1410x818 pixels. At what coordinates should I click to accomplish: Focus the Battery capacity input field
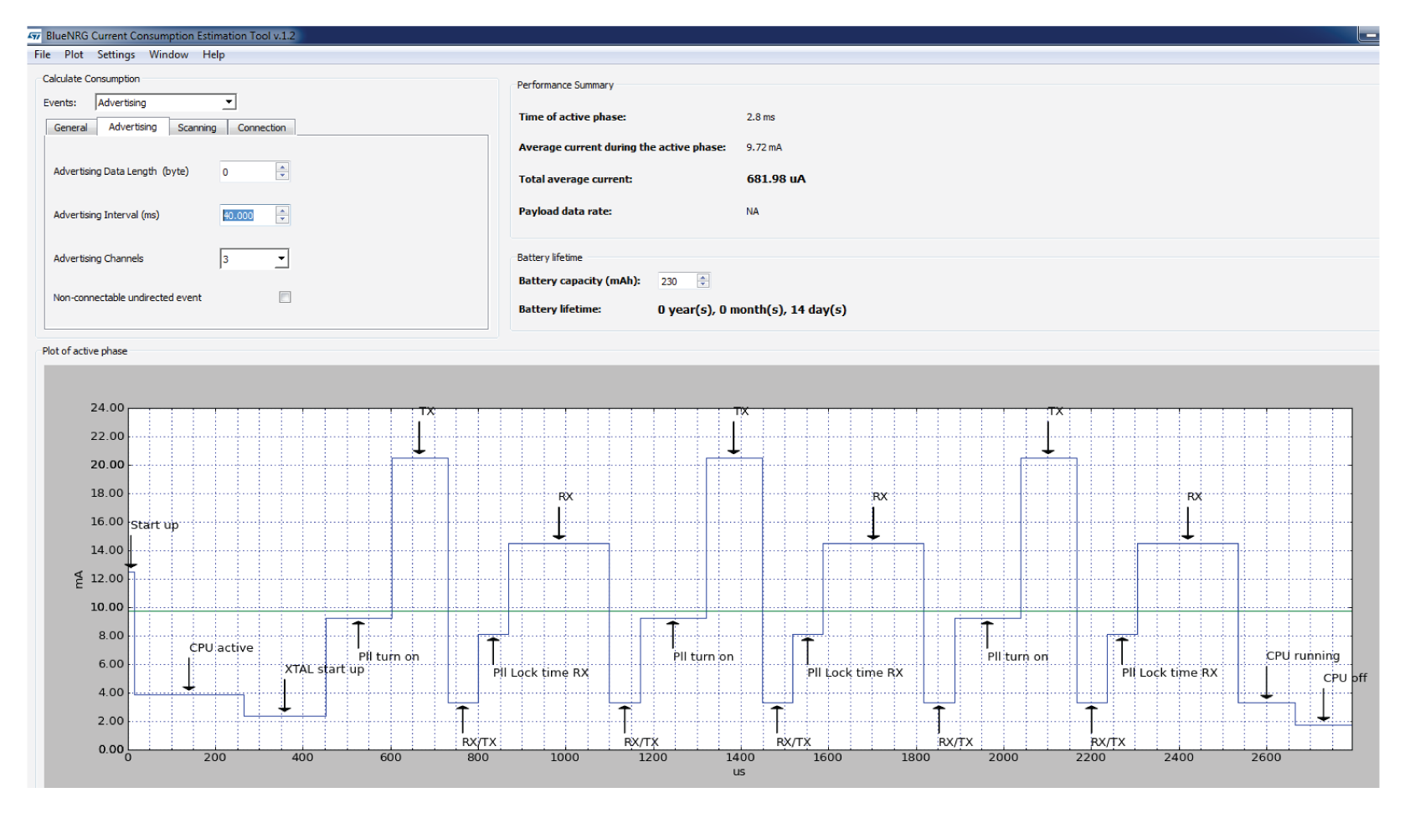(677, 281)
